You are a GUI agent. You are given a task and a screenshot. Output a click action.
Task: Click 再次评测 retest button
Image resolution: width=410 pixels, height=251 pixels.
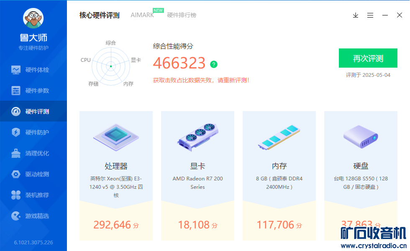[x=368, y=58]
